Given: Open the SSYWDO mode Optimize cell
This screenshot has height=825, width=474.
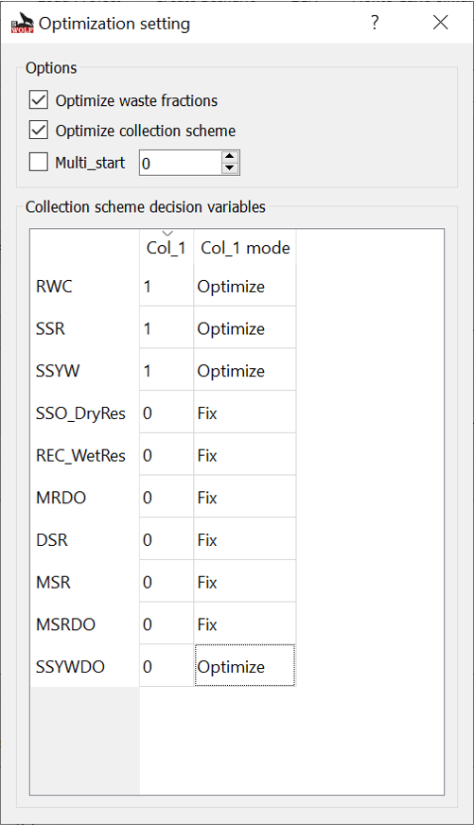Looking at the screenshot, I should [x=245, y=666].
